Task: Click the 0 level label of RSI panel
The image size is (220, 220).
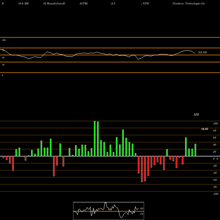Action: tap(2, 75)
